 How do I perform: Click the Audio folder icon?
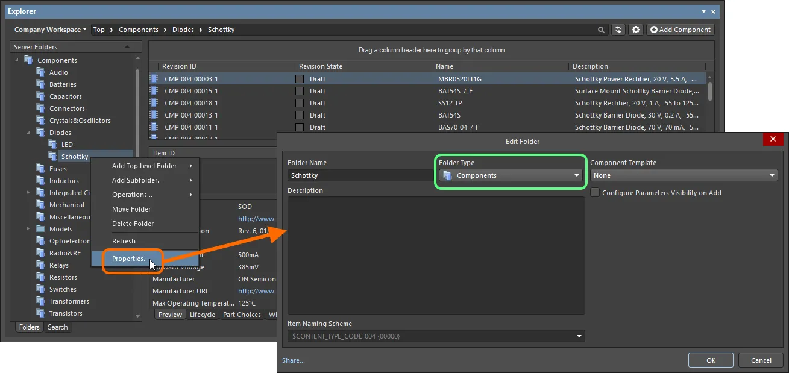(40, 72)
